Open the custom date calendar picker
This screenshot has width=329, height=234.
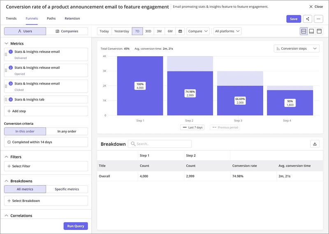pos(180,31)
